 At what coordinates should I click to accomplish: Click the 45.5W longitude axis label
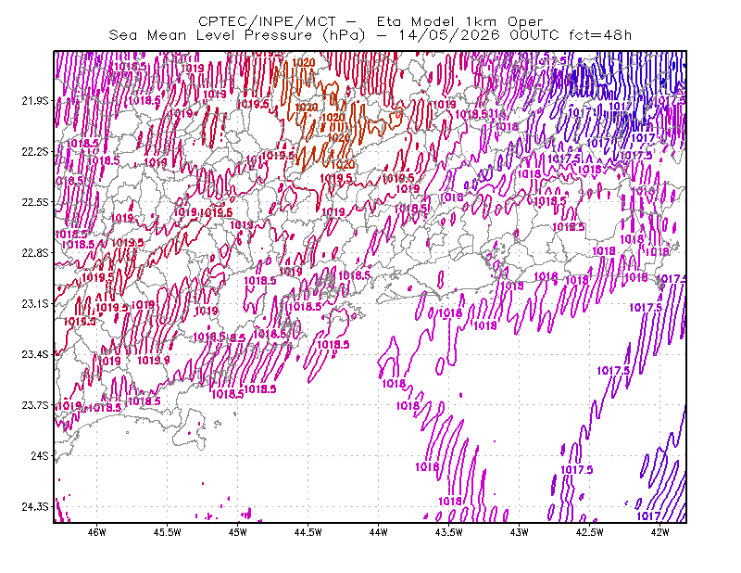168,532
